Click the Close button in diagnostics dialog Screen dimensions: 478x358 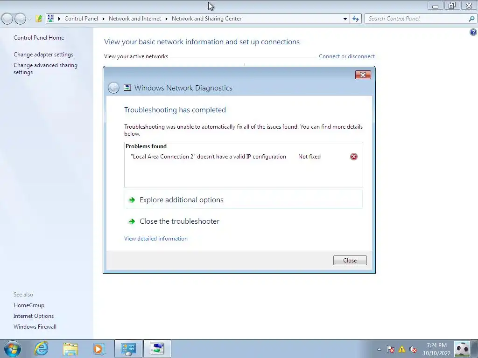(x=350, y=260)
